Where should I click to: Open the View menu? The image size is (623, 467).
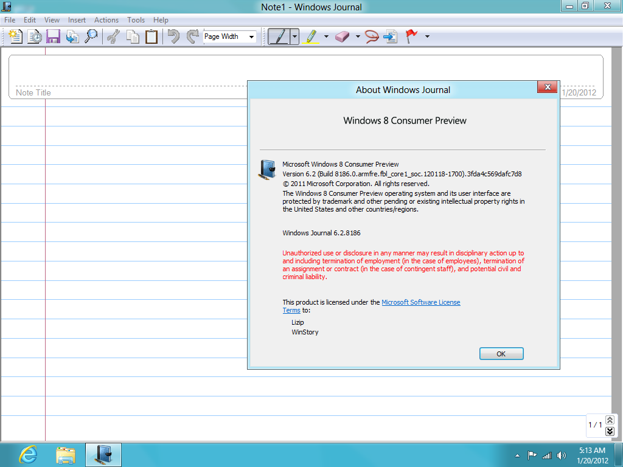(x=52, y=20)
